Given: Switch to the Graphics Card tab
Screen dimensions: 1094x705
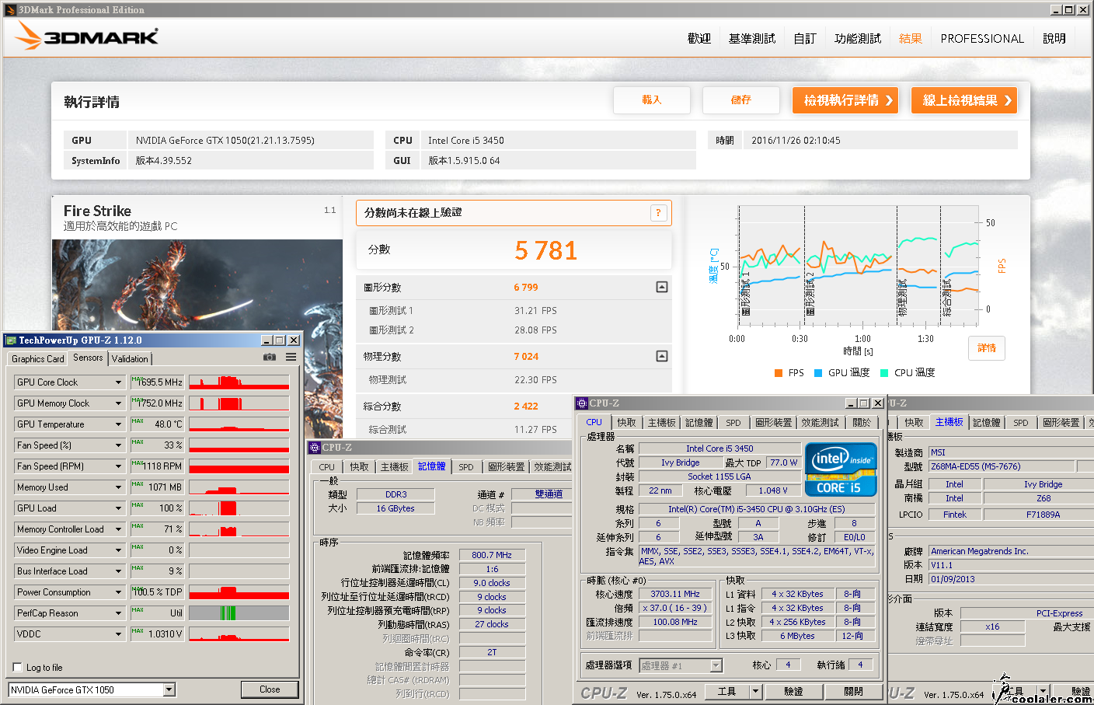Looking at the screenshot, I should point(37,358).
